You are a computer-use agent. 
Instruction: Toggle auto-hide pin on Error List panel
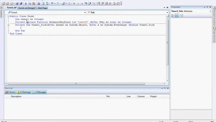tap(165, 88)
